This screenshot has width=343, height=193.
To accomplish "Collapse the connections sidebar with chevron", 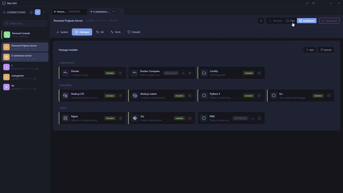I will [x=44, y=12].
